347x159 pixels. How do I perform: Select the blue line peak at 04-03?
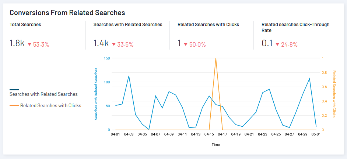[x=129, y=76]
